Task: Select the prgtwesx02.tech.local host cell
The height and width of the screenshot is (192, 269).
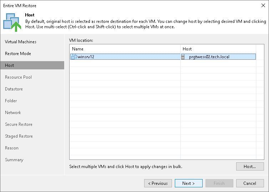Action: (218, 57)
